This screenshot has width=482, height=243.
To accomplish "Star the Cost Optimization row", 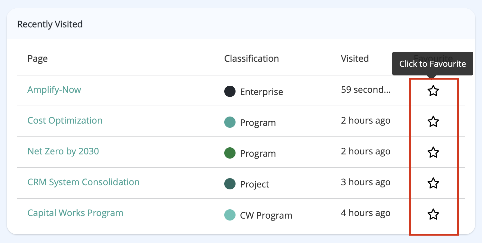I will click(433, 122).
